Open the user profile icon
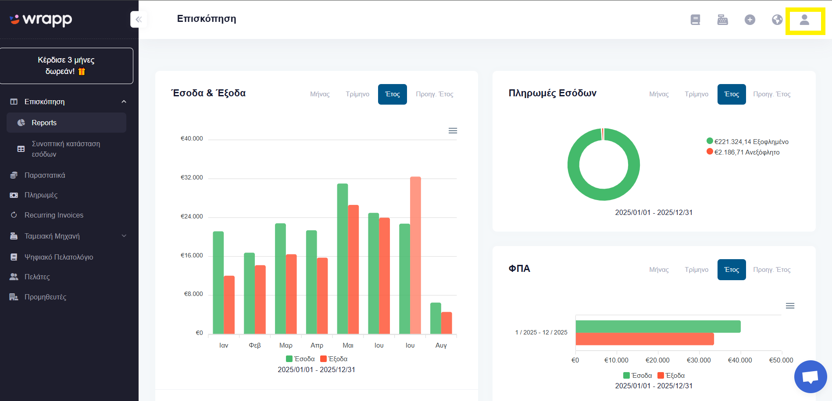The height and width of the screenshot is (401, 832). 804,20
